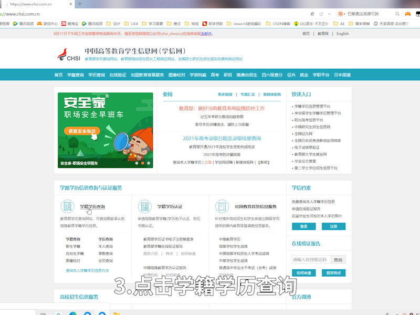Switch to the 学籍查询 navigation tab
The height and width of the screenshot is (315, 420).
coord(75,75)
